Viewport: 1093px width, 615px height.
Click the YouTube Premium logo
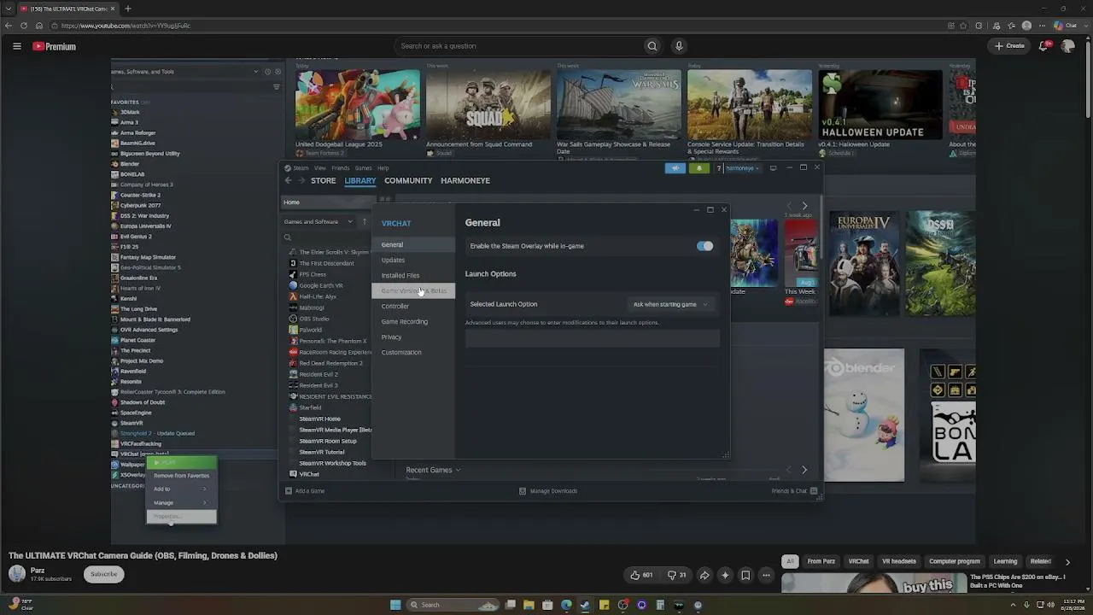pos(55,46)
